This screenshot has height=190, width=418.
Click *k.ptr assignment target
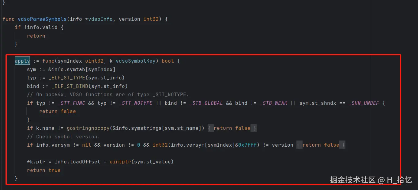point(36,162)
